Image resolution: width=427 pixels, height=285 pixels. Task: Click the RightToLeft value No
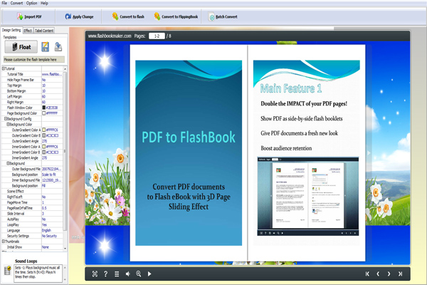[52, 197]
